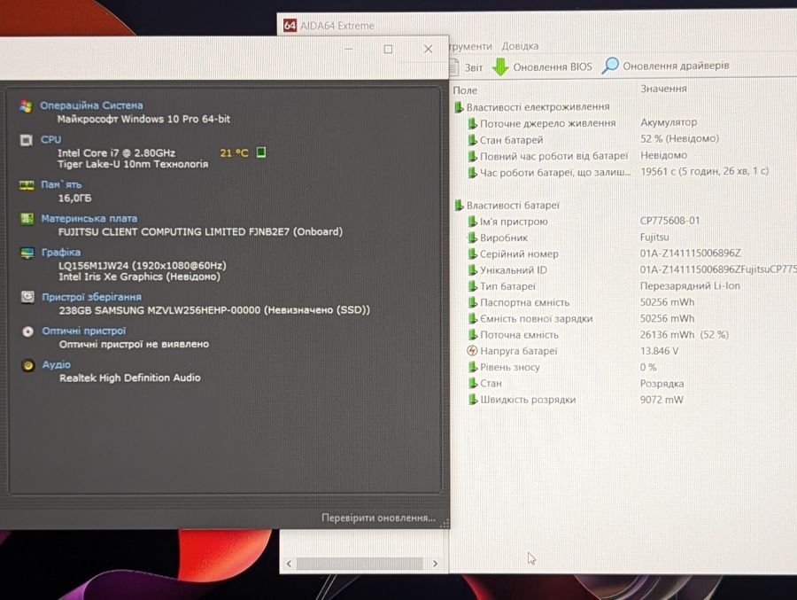Click the Motherboard section icon
The image size is (797, 600).
tap(27, 219)
